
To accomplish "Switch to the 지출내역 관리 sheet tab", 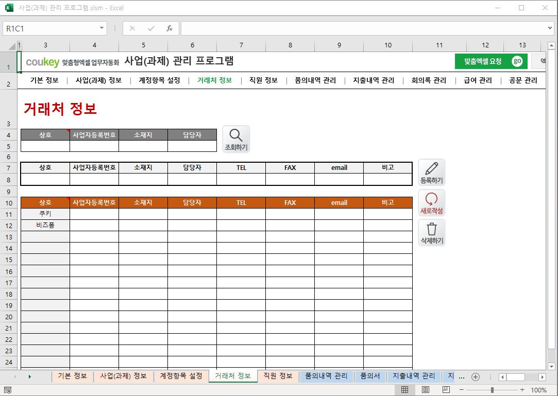I will [x=414, y=376].
